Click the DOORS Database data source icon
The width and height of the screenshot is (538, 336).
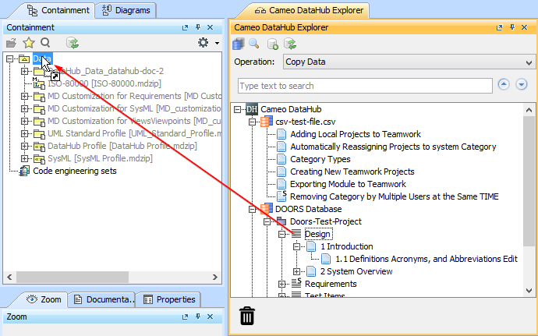click(267, 209)
